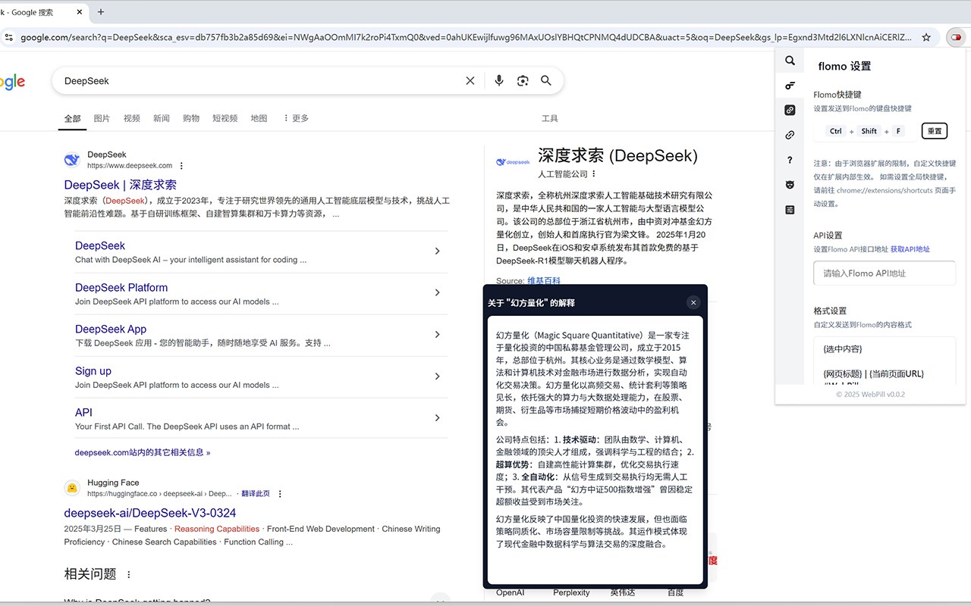
Task: Open the sliders options icon section
Action: coord(790,210)
